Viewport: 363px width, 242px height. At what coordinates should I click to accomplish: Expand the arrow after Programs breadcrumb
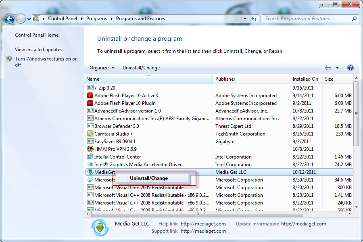[x=112, y=19]
